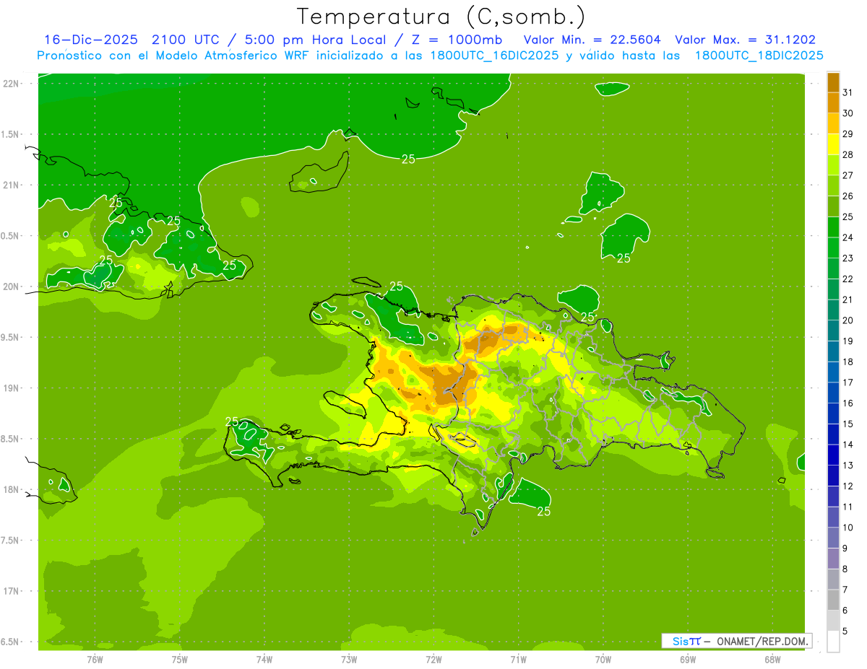The height and width of the screenshot is (669, 867).
Task: Click the '71W' longitude axis label
Action: [x=518, y=660]
